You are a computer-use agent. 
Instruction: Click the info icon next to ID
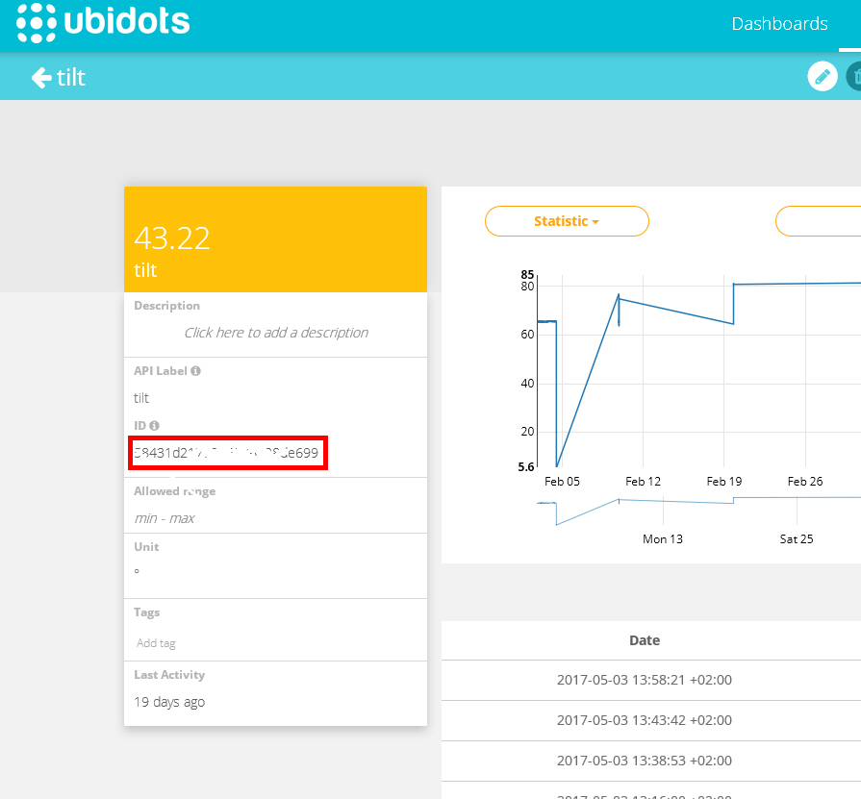tap(154, 426)
